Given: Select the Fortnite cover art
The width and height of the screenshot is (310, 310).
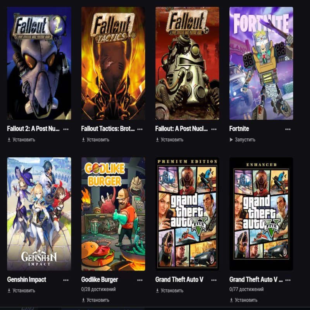Looking at the screenshot, I should (261, 63).
